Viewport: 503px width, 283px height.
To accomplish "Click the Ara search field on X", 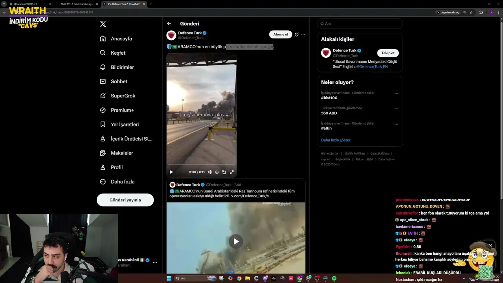I will coord(360,24).
